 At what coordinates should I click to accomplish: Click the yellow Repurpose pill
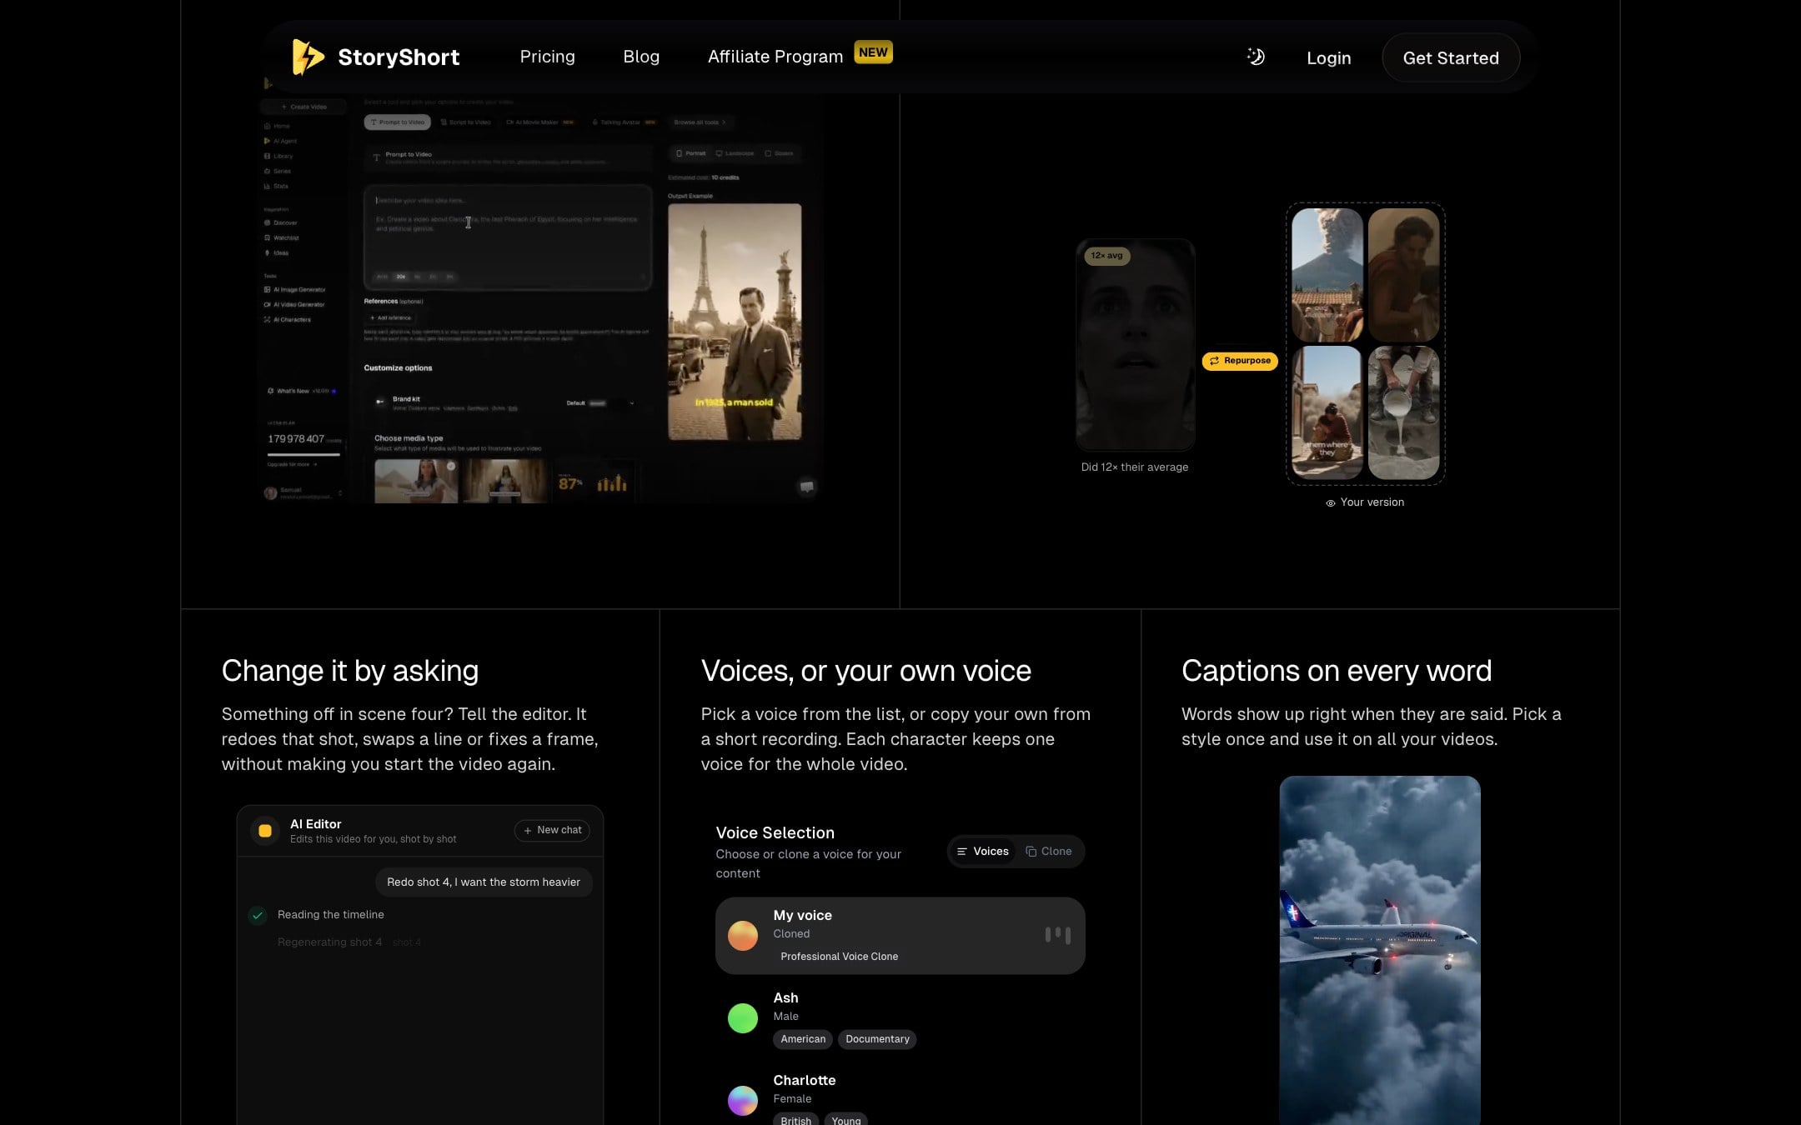pos(1240,361)
